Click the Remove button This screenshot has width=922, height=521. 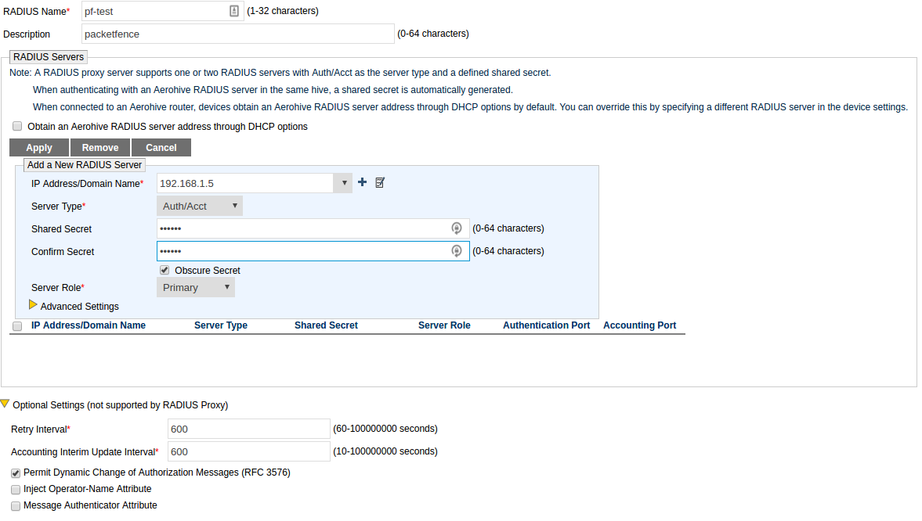100,148
